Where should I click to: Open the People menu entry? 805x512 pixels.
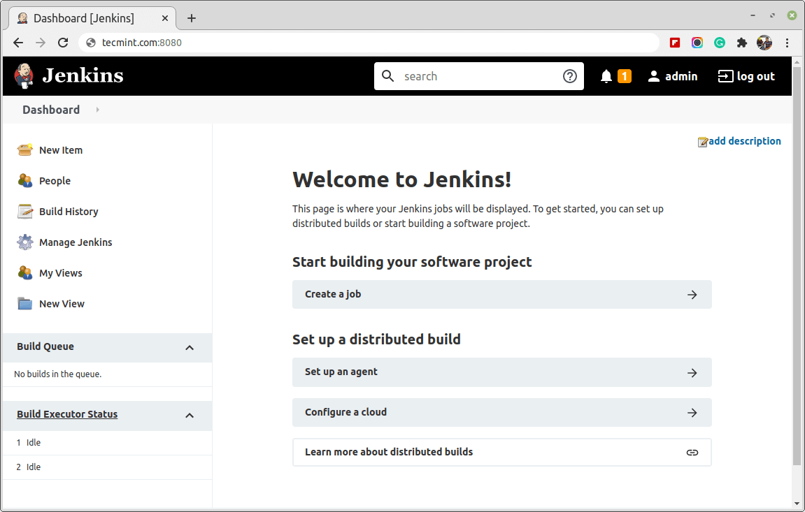(55, 181)
